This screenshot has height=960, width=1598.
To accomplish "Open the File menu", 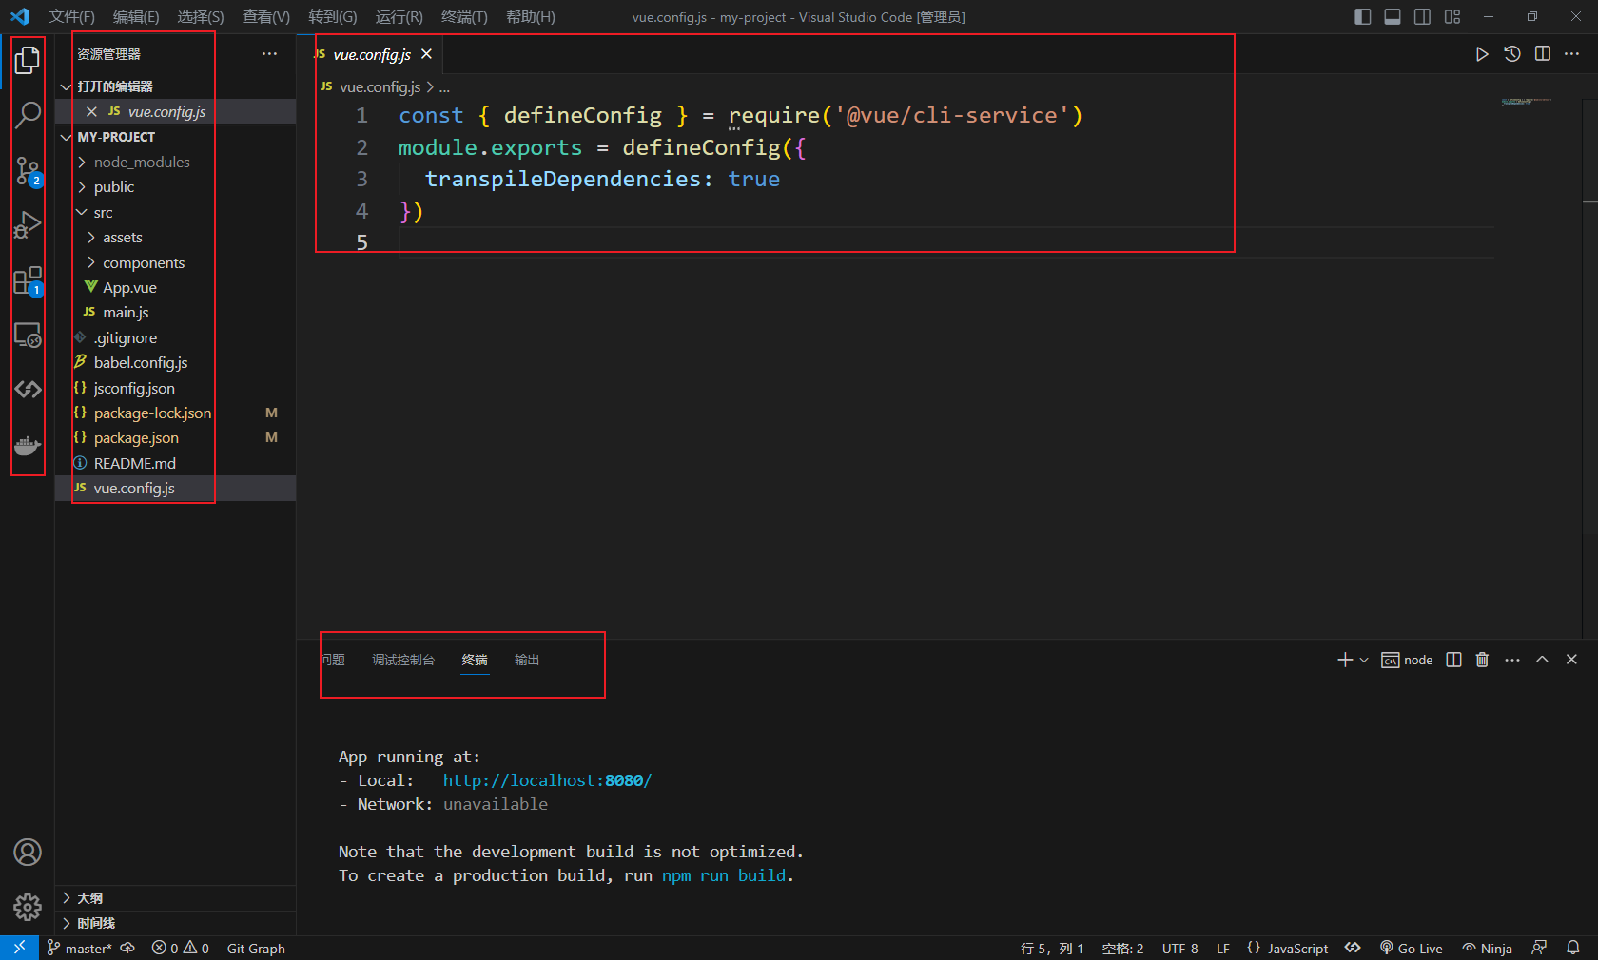I will click(71, 16).
